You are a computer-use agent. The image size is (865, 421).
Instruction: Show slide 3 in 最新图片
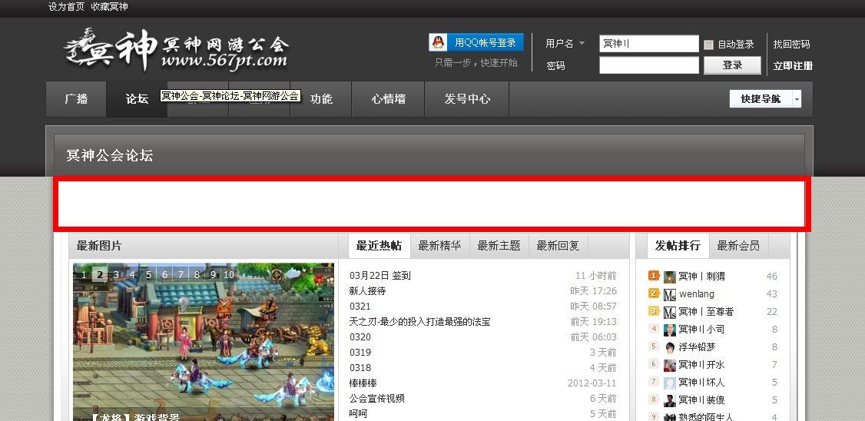coord(117,274)
